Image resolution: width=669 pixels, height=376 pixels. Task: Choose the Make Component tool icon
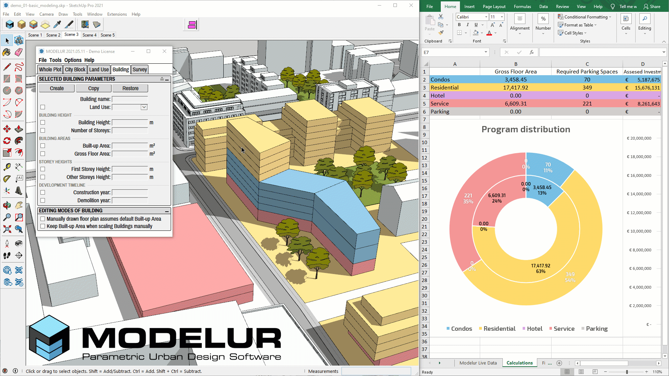[x=19, y=41]
